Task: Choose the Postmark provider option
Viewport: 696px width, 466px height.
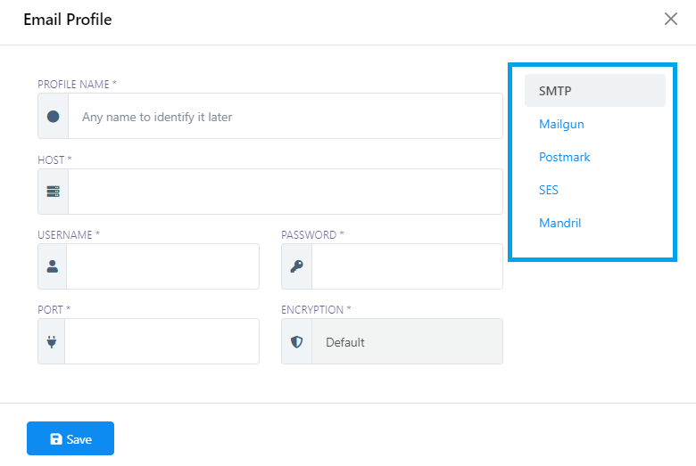Action: tap(564, 157)
